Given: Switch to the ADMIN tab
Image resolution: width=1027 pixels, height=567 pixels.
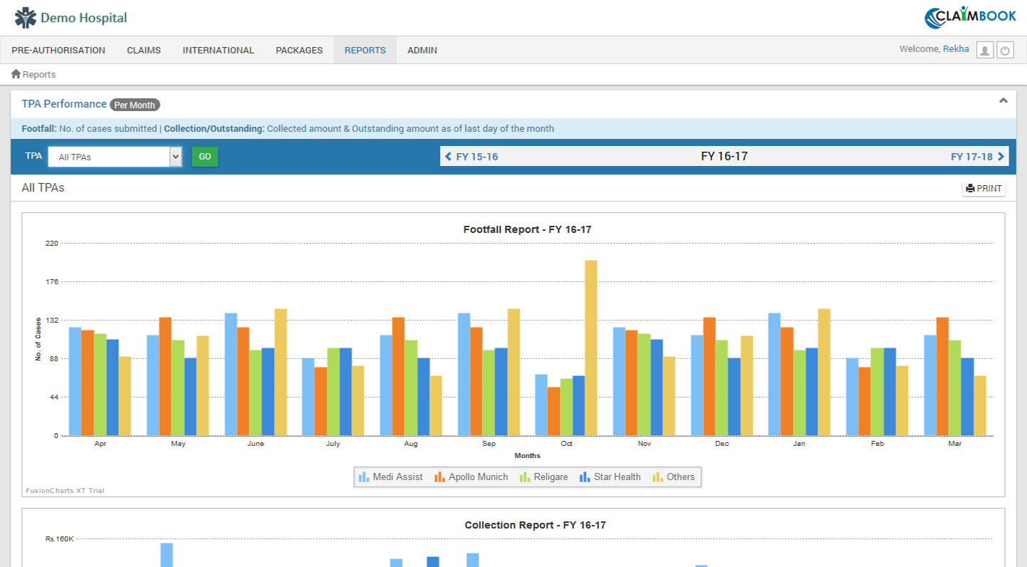Looking at the screenshot, I should coord(421,50).
